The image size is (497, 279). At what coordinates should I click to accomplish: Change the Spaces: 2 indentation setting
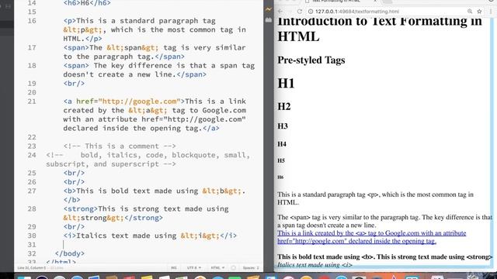point(251,267)
